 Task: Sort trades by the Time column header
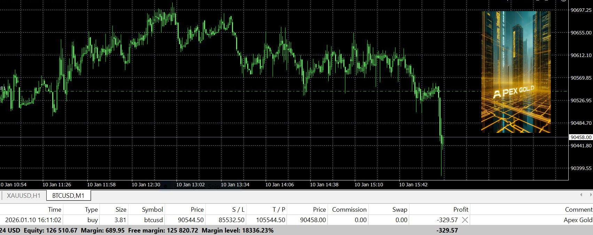tap(54, 209)
